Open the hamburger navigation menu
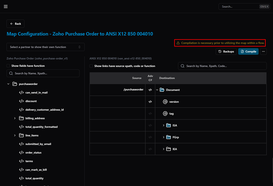This screenshot has height=186, width=273. (6, 7)
